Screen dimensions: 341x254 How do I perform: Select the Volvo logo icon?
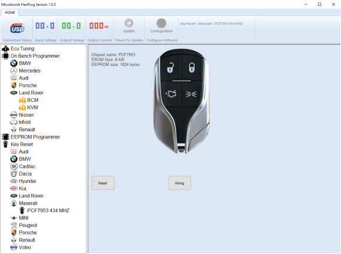tap(14, 248)
